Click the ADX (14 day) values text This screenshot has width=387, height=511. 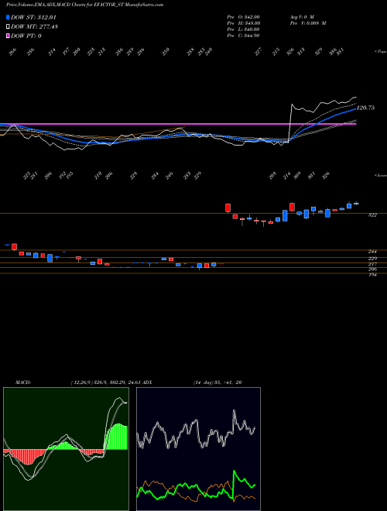click(217, 382)
